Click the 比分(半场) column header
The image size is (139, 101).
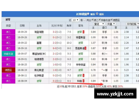tap(57, 26)
